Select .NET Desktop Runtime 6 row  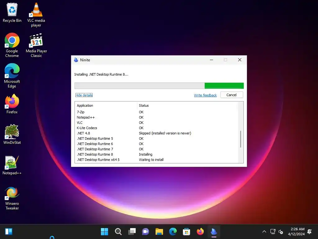click(x=156, y=144)
